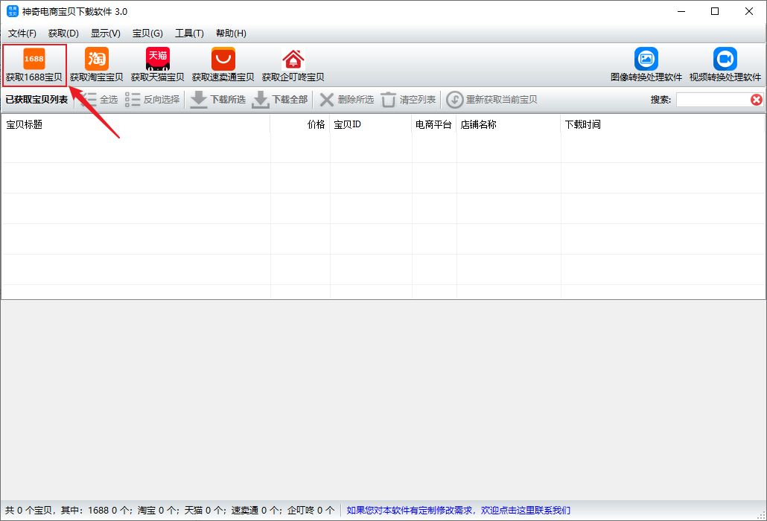Focus the 搜索 input field

coord(712,100)
